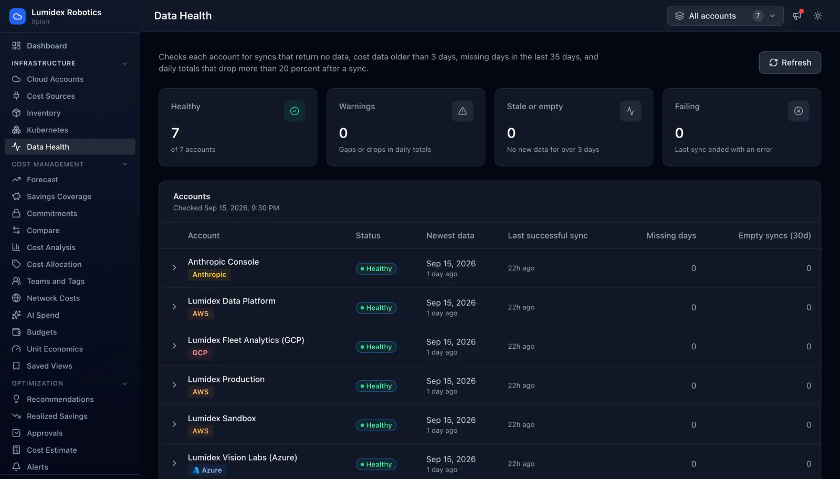The width and height of the screenshot is (840, 479).
Task: Click the Lumidex Robotics cloud logo icon
Action: [x=17, y=16]
